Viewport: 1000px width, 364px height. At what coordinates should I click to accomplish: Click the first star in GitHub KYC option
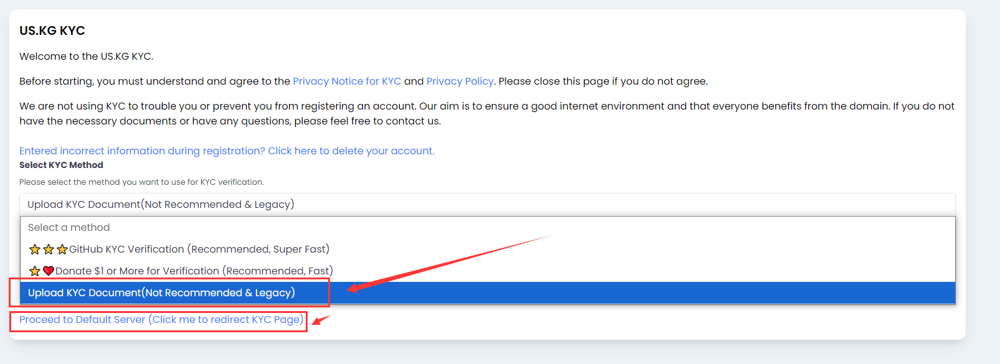point(35,250)
